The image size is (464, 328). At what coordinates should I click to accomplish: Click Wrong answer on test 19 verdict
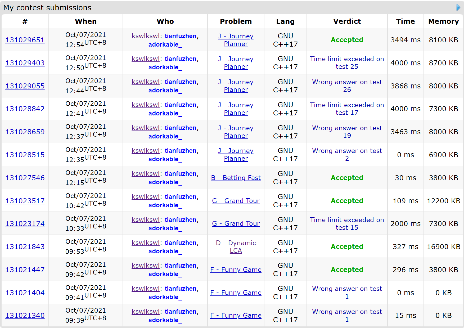[347, 132]
